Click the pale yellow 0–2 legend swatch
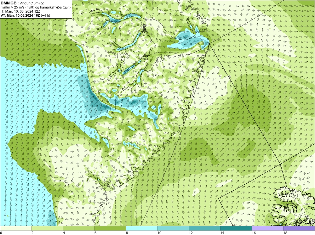This screenshot has width=315, height=235. (x=16, y=228)
